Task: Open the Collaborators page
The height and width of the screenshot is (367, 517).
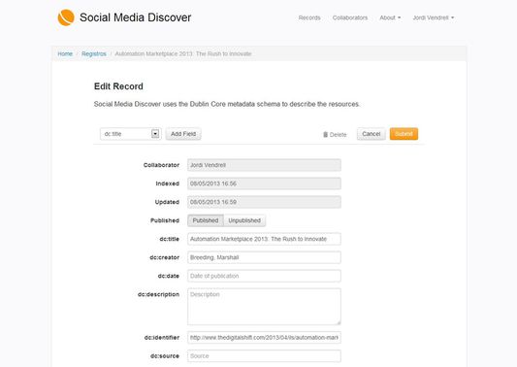Action: tap(350, 17)
